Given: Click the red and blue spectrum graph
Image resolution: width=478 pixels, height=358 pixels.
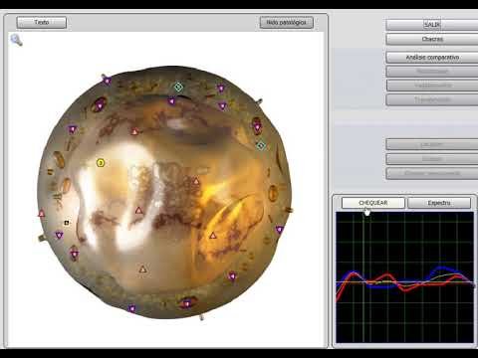Looking at the screenshot, I should pos(404,277).
